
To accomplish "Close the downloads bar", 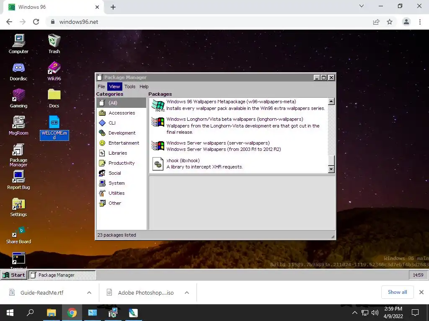I will click(421, 292).
